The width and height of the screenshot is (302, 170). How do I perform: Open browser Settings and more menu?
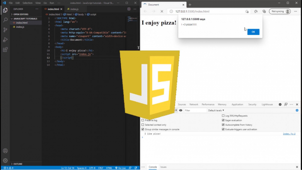(295, 11)
